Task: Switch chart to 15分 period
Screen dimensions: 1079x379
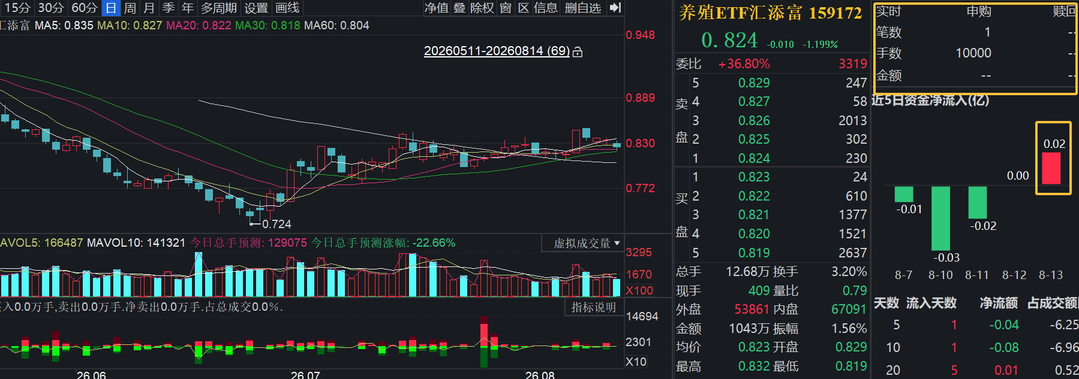Action: 17,8
